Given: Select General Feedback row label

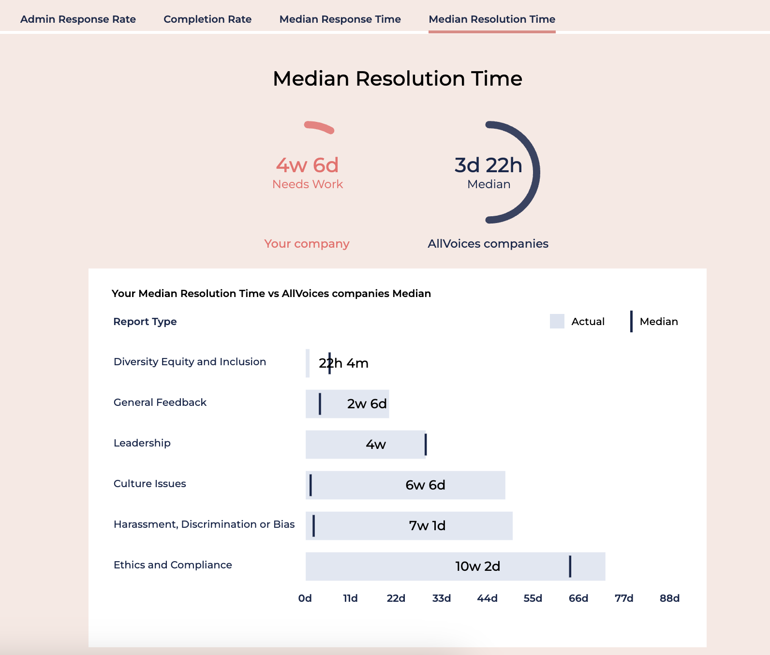Looking at the screenshot, I should [x=160, y=402].
